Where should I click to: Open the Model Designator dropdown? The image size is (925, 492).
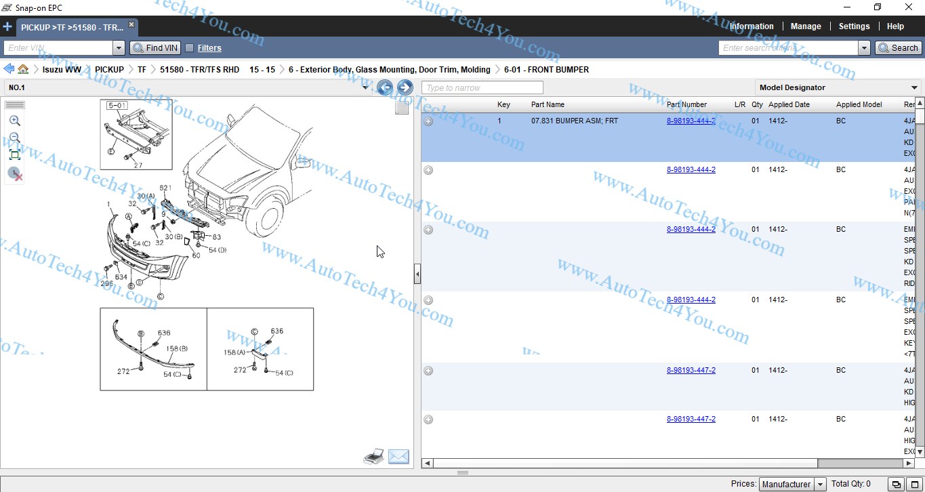tap(914, 87)
